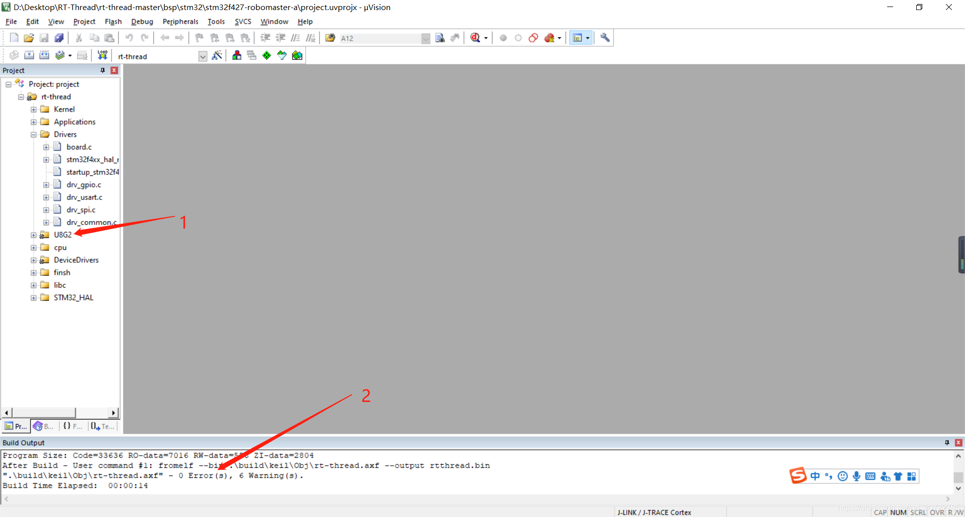Switch to Templates tab
The image size is (965, 517).
[x=103, y=426]
